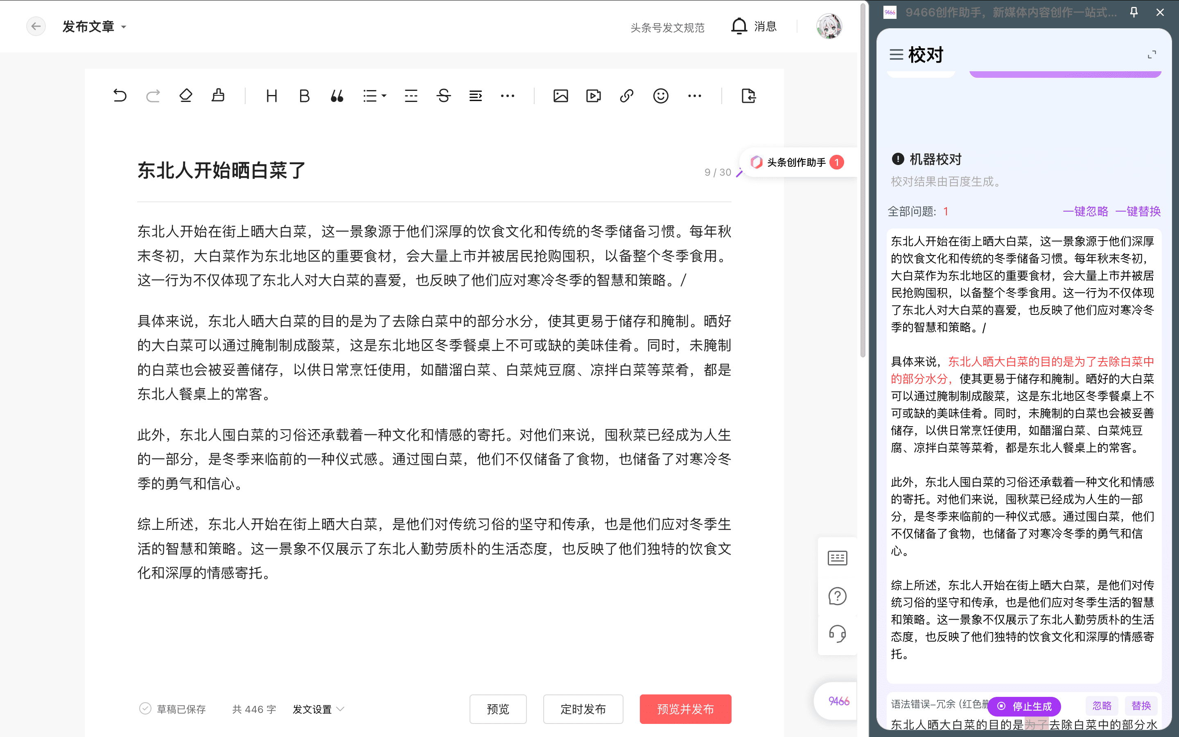The width and height of the screenshot is (1179, 737).
Task: Open the hamburger menu beside 校对
Action: click(896, 54)
